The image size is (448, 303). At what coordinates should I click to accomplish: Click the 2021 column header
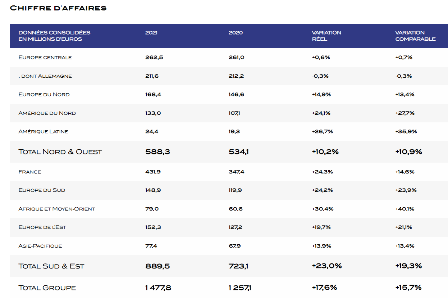point(151,33)
